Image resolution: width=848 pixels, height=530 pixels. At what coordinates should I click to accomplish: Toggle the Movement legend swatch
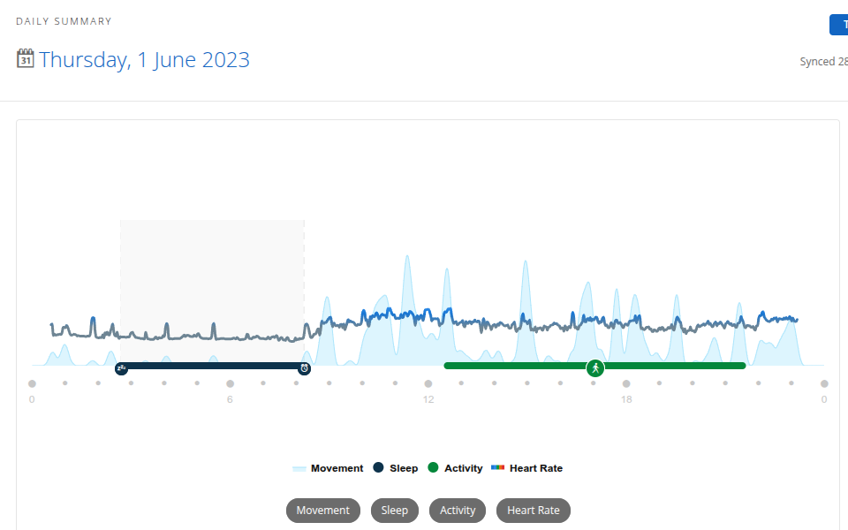(x=299, y=468)
